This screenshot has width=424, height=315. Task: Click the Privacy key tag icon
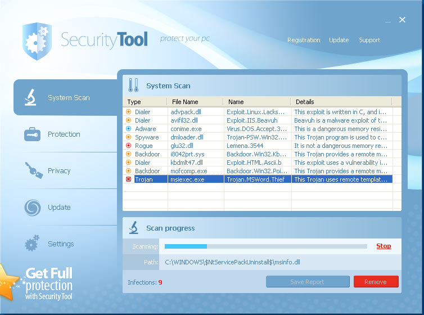(x=34, y=170)
